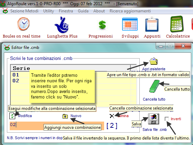Open the Finestra menu

[x=66, y=11]
